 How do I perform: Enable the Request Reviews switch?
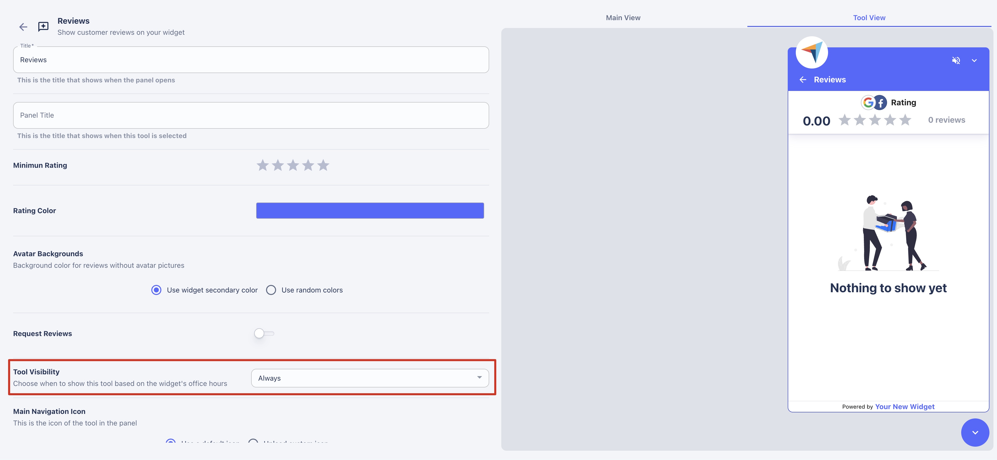tap(264, 333)
